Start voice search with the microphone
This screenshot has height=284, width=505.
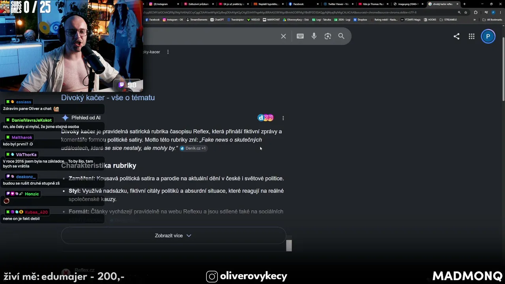pos(314,36)
